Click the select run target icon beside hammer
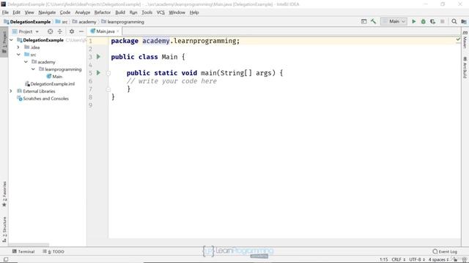This screenshot has height=263, width=469. [x=363, y=21]
